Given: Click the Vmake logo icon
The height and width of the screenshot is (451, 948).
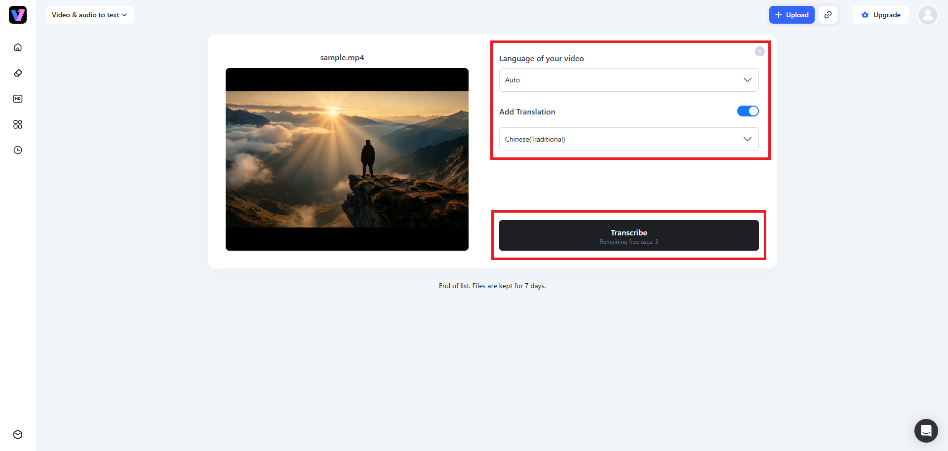Looking at the screenshot, I should pyautogui.click(x=18, y=15).
